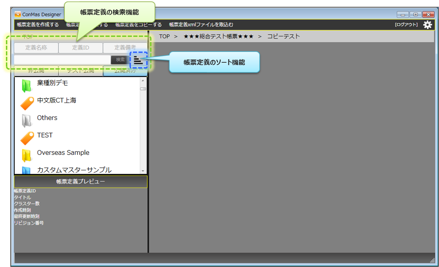Choose 帳票定義xmlファイルを取込む from the menu bar
Image resolution: width=439 pixels, height=267 pixels.
(201, 25)
